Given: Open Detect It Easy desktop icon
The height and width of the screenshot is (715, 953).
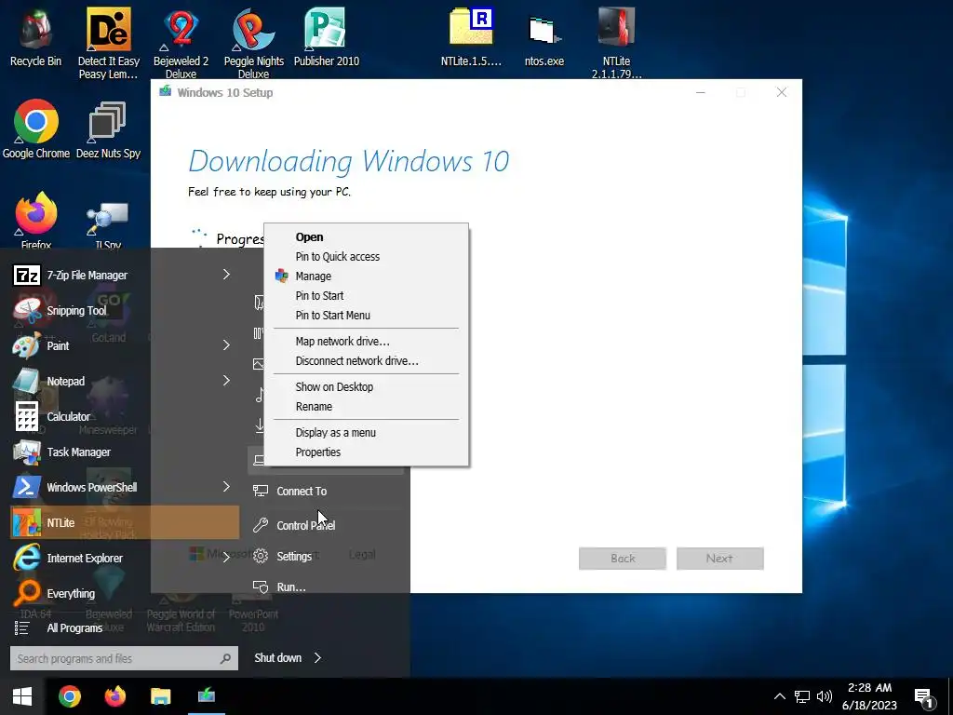Looking at the screenshot, I should coord(109,43).
